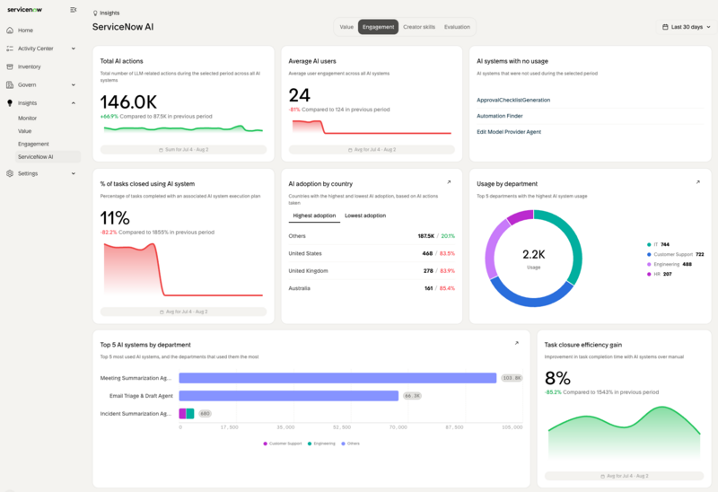
Task: Select ServiceNow AI sidebar item
Action: pyautogui.click(x=48, y=157)
